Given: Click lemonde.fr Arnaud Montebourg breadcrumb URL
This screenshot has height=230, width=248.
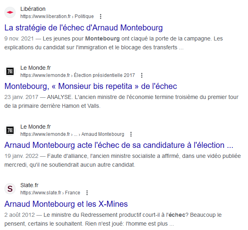Looking at the screenshot, I should (x=72, y=134).
